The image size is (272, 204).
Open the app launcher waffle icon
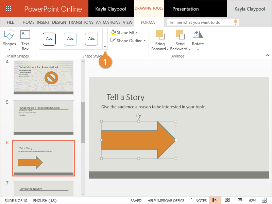click(9, 8)
